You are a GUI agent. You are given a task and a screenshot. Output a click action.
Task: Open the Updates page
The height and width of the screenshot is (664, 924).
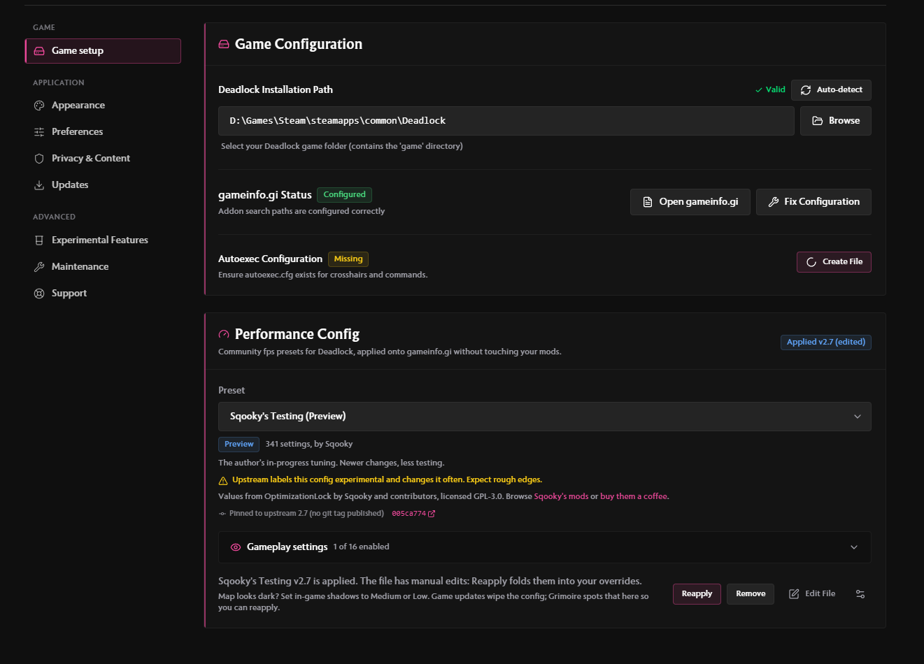70,185
